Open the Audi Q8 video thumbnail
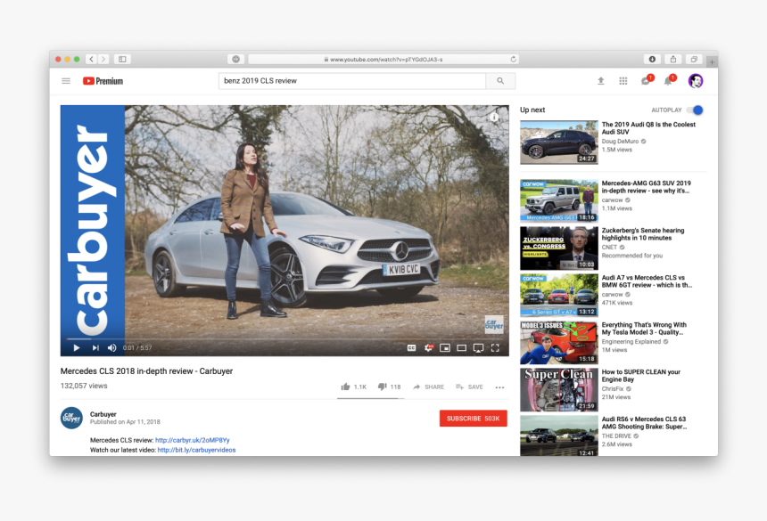 [x=558, y=142]
